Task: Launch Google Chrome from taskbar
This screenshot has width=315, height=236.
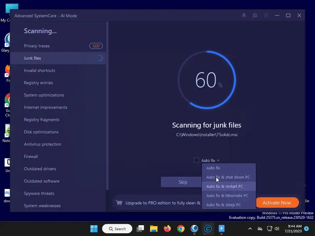Action: coord(181,229)
